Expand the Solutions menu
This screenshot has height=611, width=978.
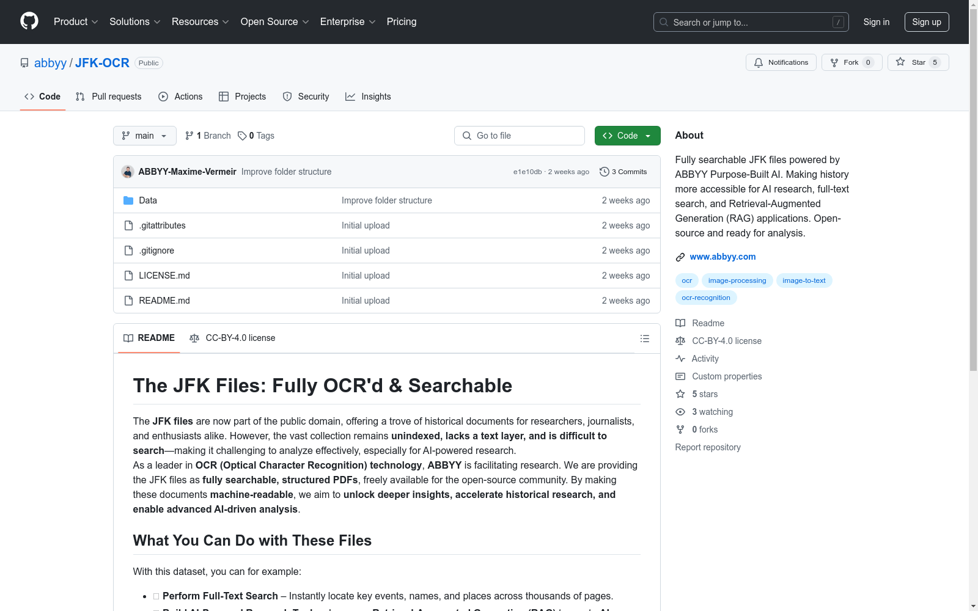point(135,21)
